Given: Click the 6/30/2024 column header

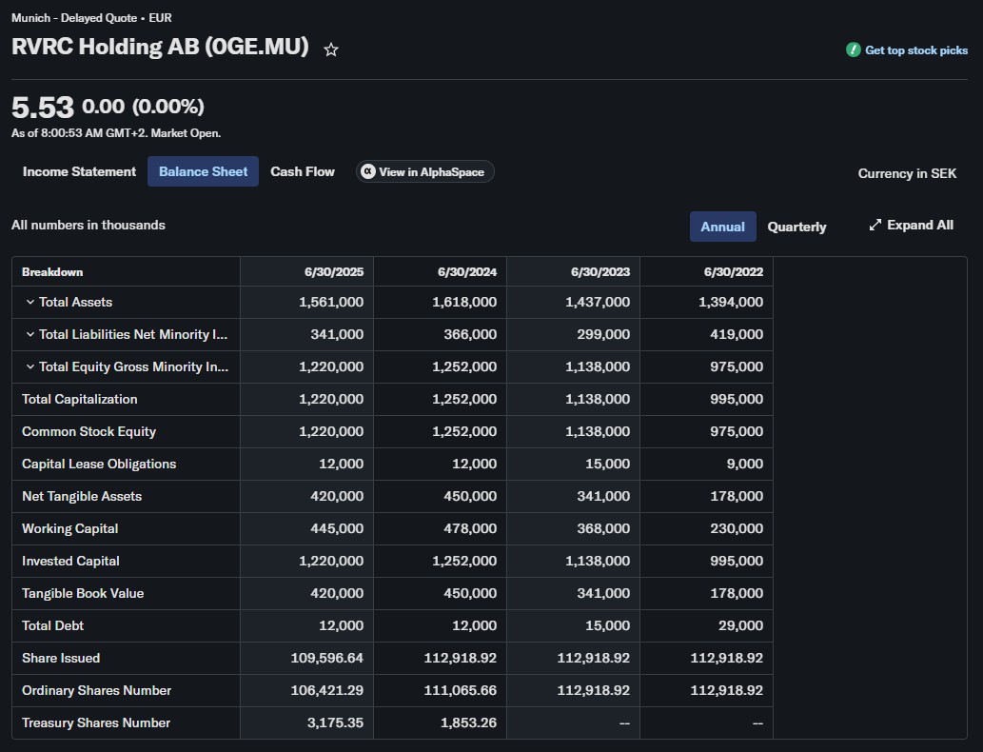Looking at the screenshot, I should [x=467, y=271].
